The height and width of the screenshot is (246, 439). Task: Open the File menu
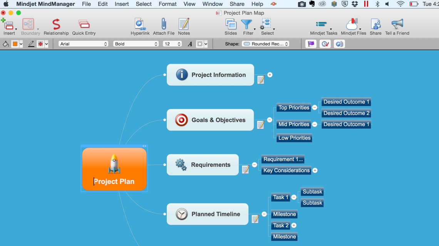click(x=86, y=4)
